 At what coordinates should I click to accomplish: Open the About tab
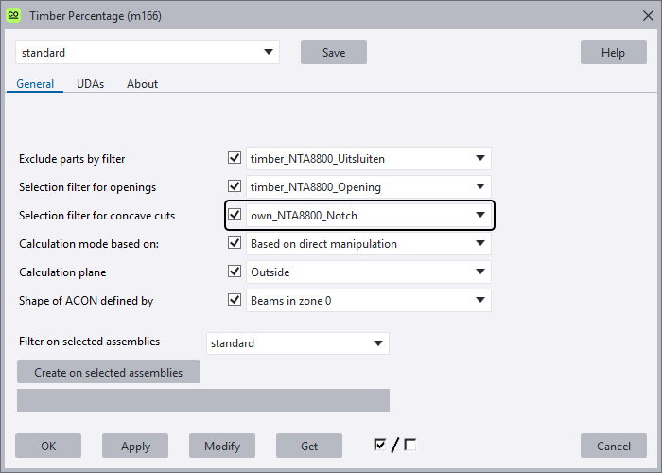click(x=142, y=84)
